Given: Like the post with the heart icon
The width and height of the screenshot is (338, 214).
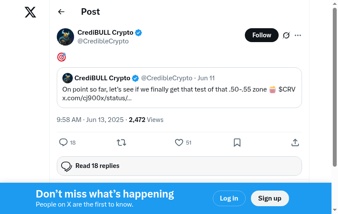Looking at the screenshot, I should coord(179,142).
